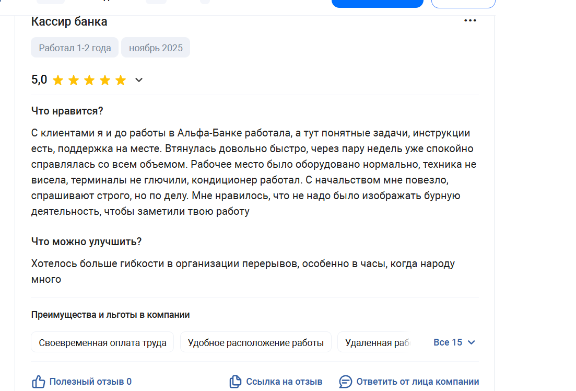Expand the Все 15 benefits list
576x391 pixels.
pos(448,342)
